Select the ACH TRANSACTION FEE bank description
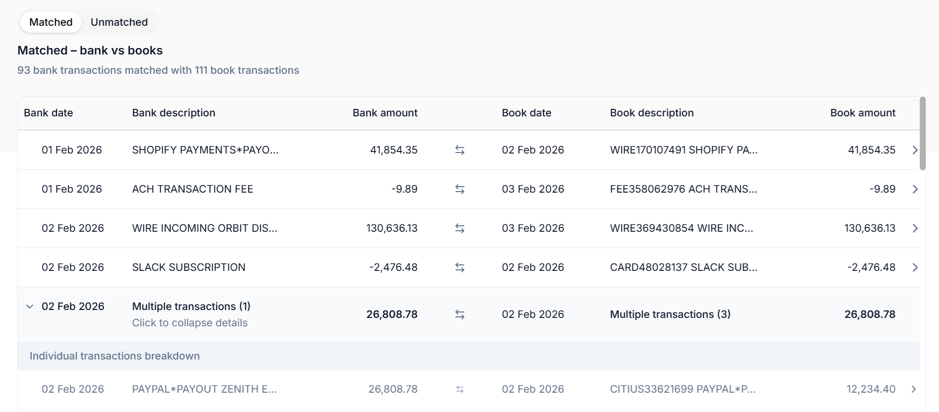 [x=193, y=189]
